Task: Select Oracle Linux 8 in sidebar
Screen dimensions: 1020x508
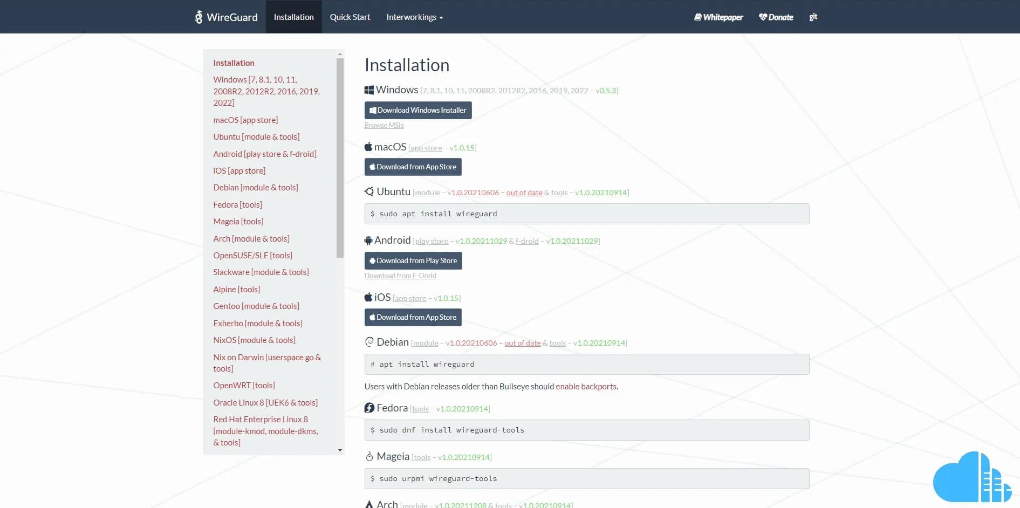Action: pos(265,402)
